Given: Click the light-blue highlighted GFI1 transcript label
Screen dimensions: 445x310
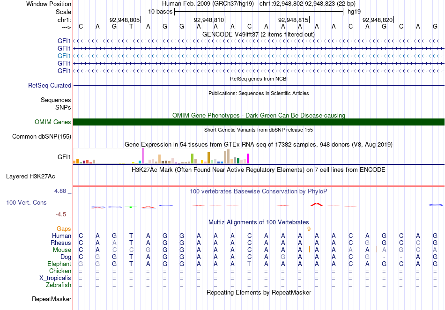Looking at the screenshot, I should [x=64, y=56].
